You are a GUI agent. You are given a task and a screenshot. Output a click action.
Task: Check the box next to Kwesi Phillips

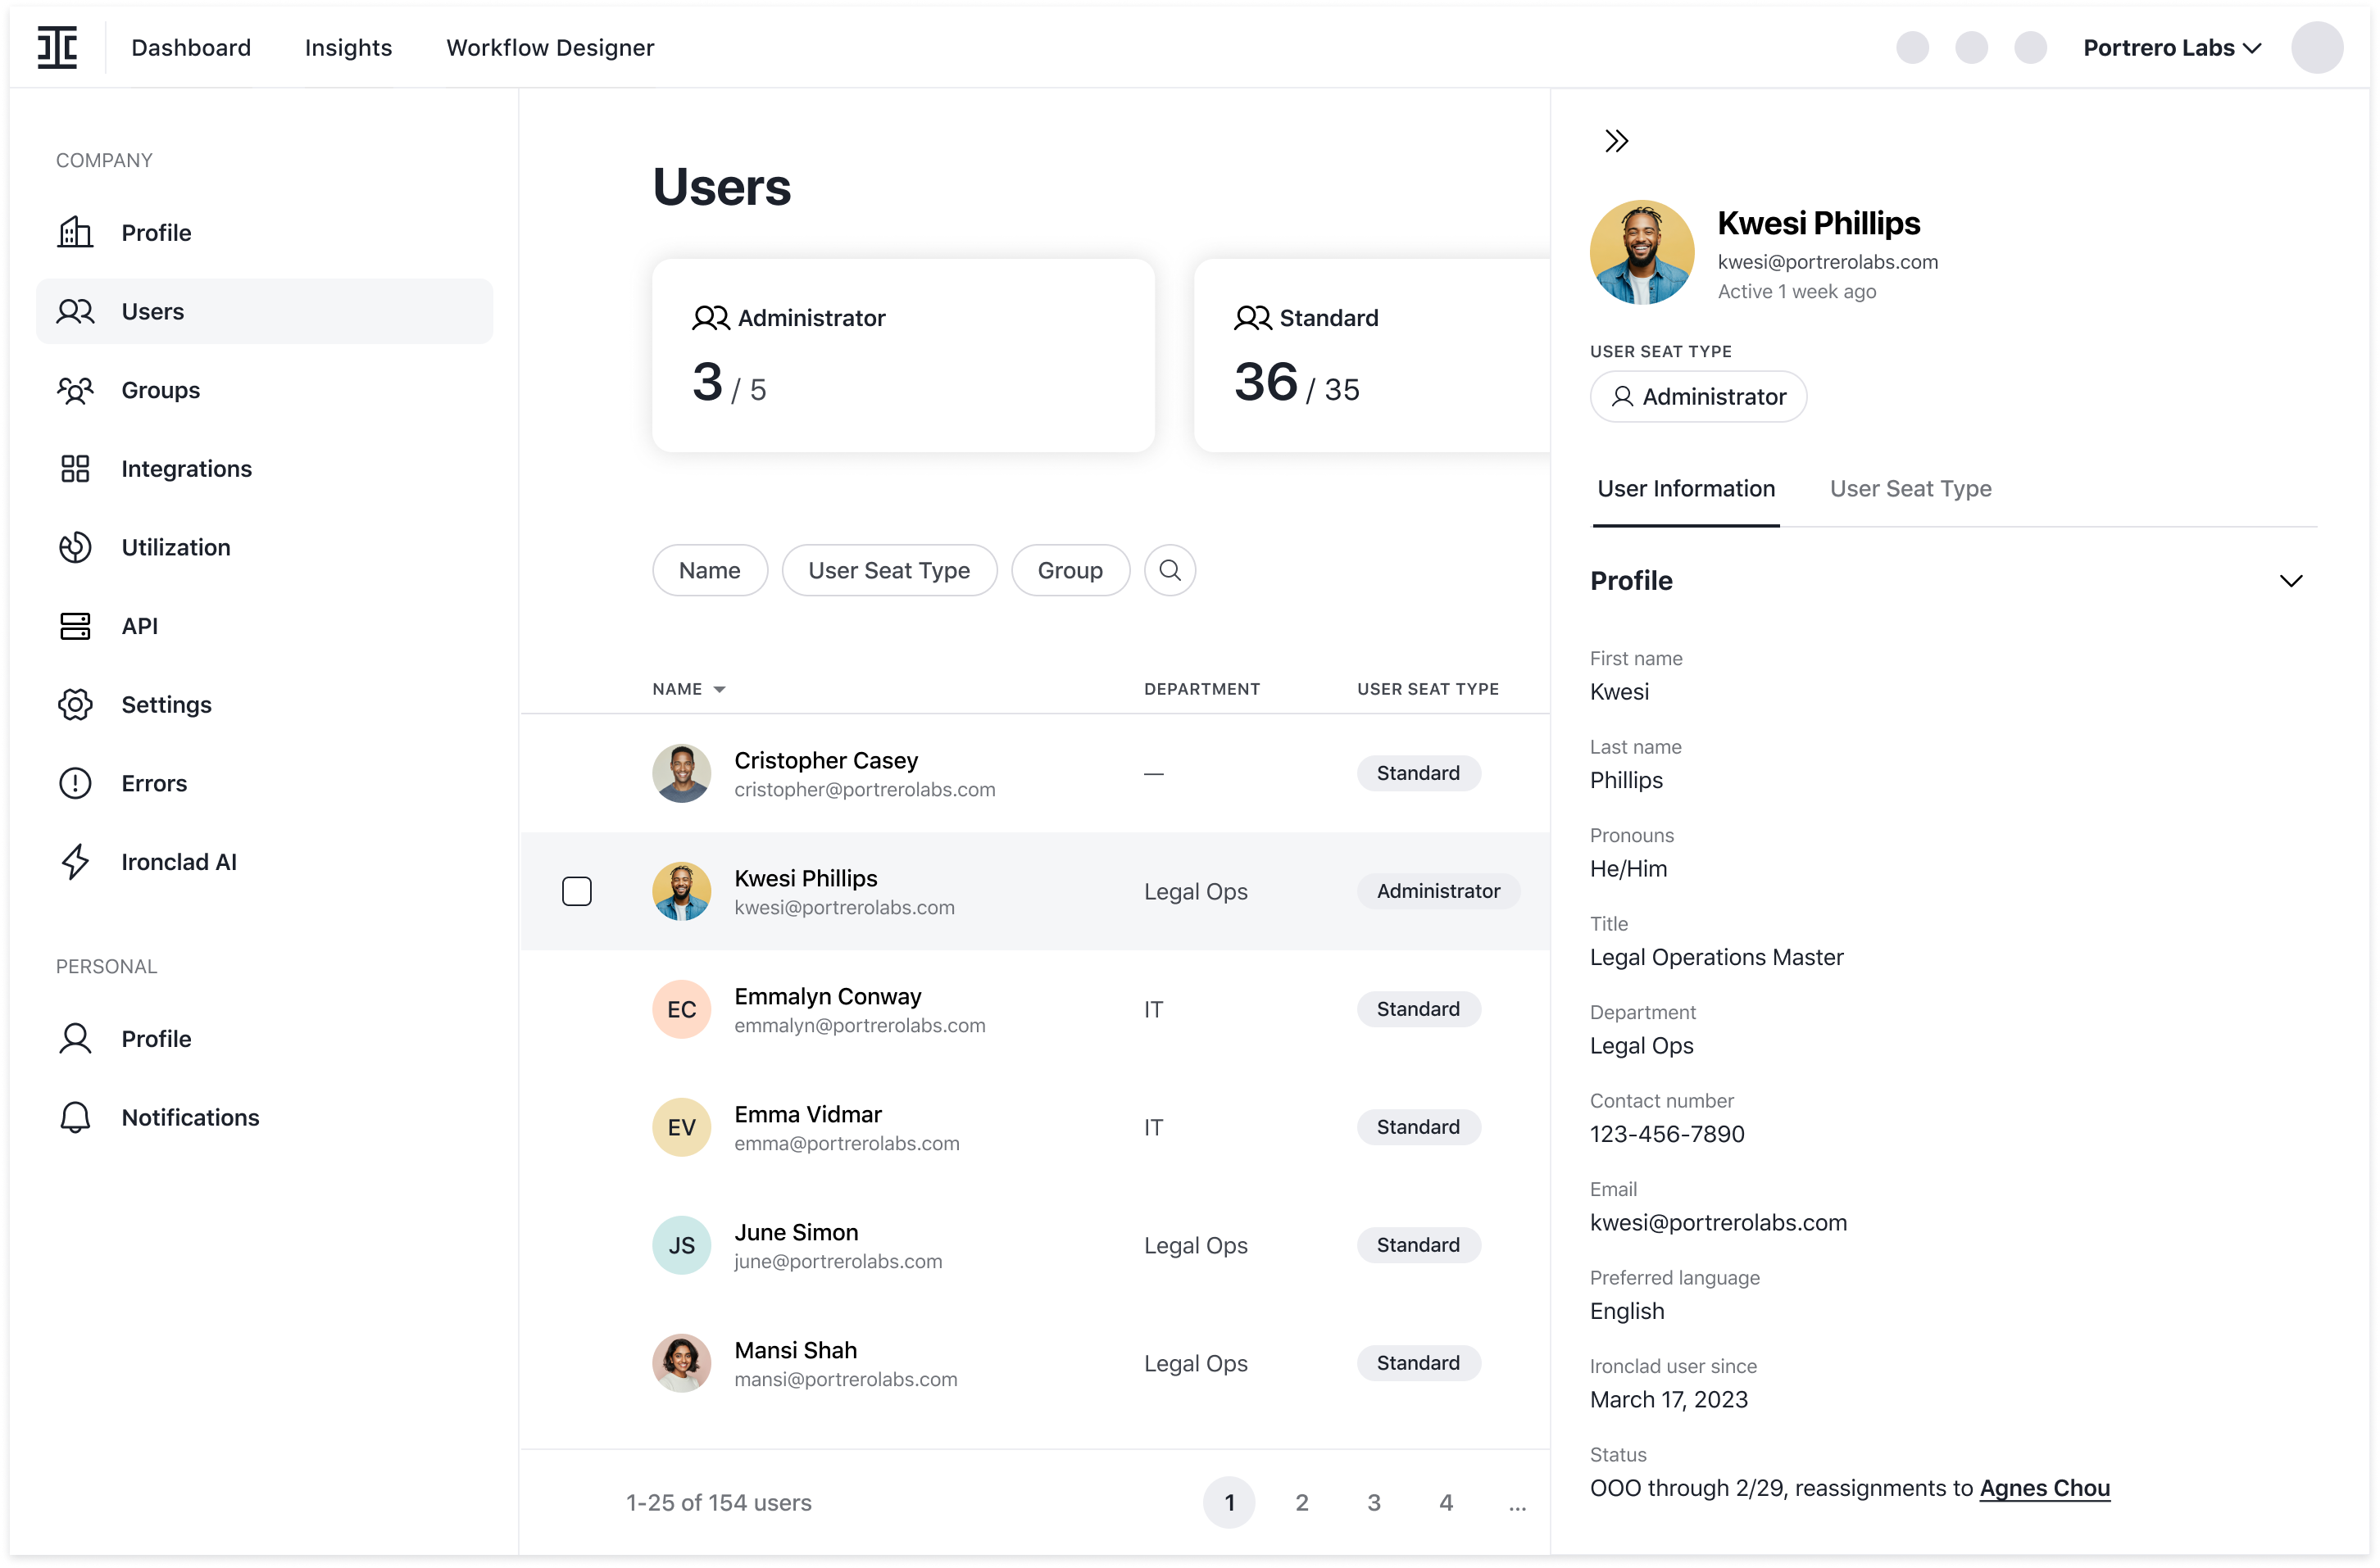pos(576,891)
